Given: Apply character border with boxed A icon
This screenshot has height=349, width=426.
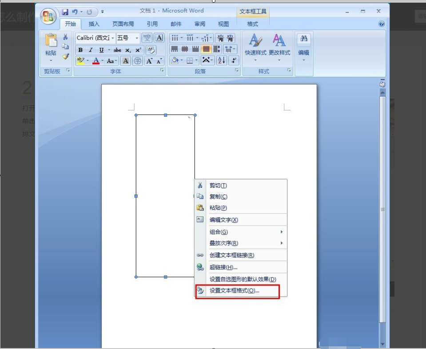Looking at the screenshot, I should coord(159,38).
